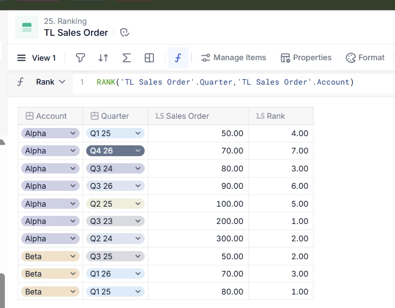Click the shield icon beside TL Sales Order
The image size is (395, 308).
(125, 33)
